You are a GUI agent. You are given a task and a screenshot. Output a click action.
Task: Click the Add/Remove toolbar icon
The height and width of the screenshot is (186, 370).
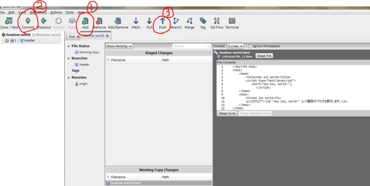tap(118, 21)
